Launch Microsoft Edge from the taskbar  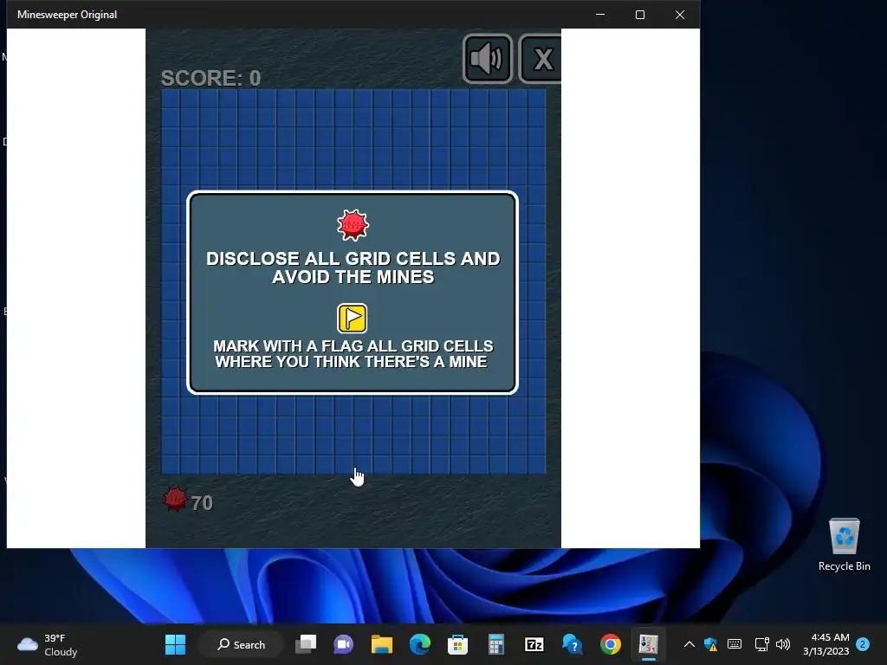420,644
